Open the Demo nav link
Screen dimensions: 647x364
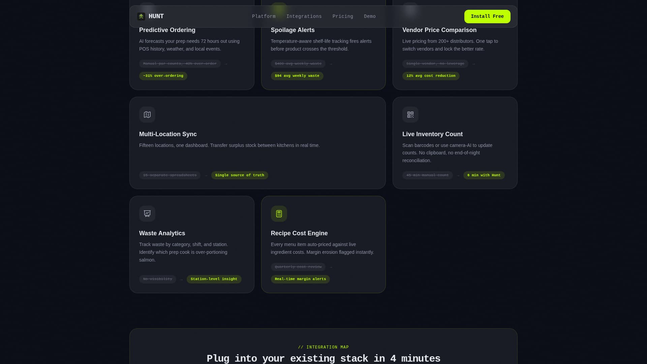369,16
